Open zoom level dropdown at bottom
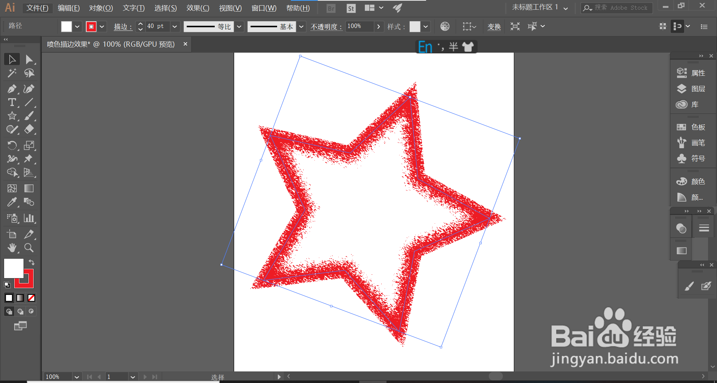The height and width of the screenshot is (383, 717). (77, 377)
